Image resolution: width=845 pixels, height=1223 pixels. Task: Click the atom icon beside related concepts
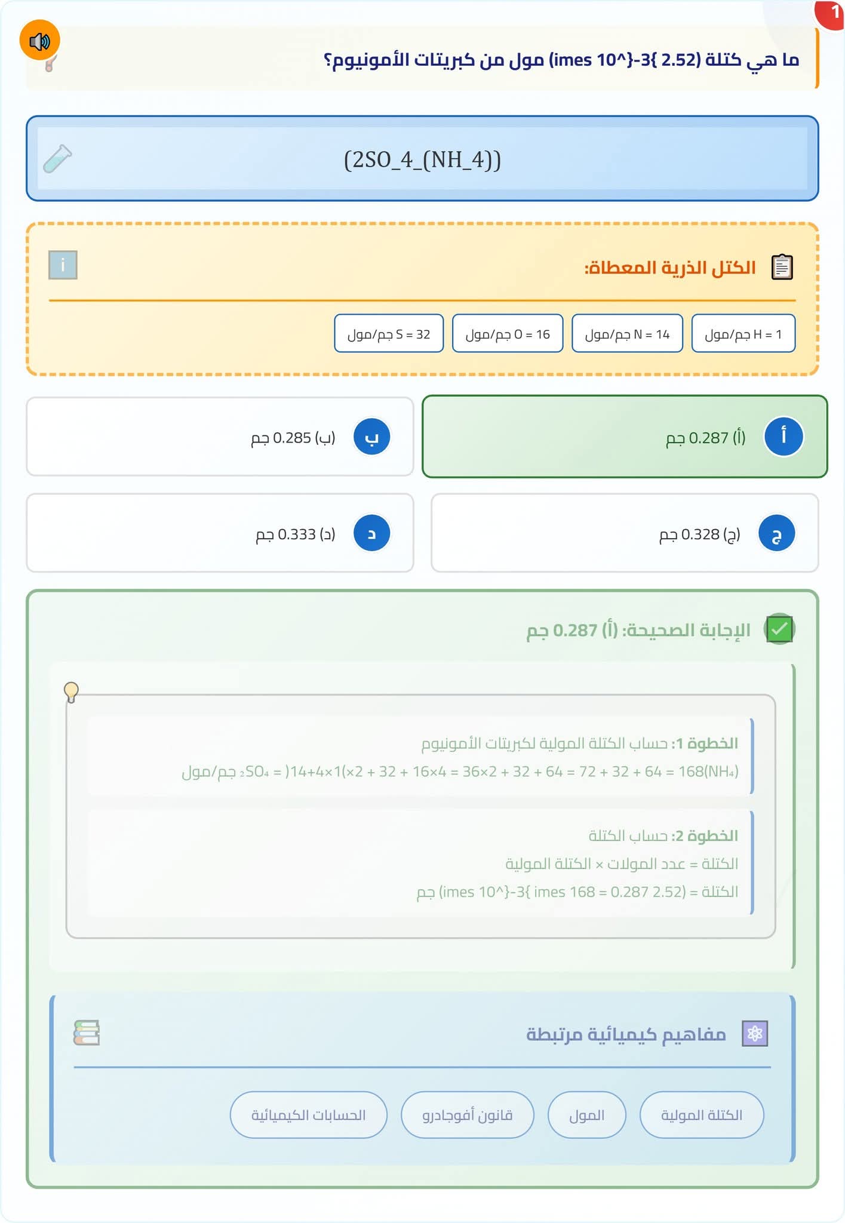click(755, 1034)
